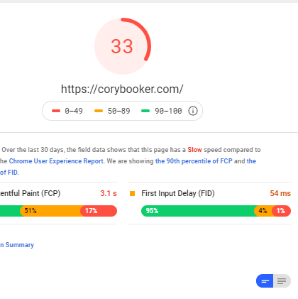Open the Chrome User Experience Report link
This screenshot has width=298, height=299.
[x=56, y=161]
